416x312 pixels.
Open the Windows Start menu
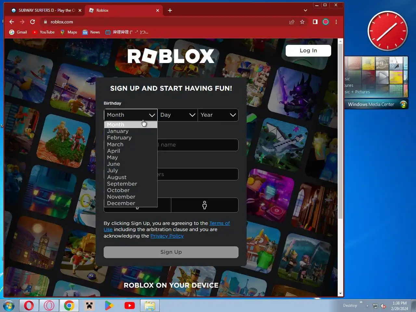(9, 305)
